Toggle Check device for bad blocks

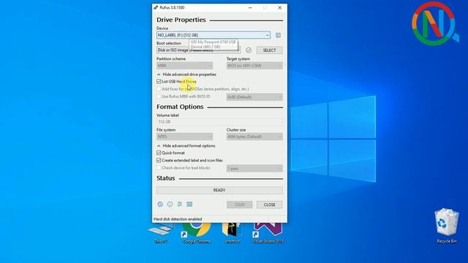(x=159, y=167)
